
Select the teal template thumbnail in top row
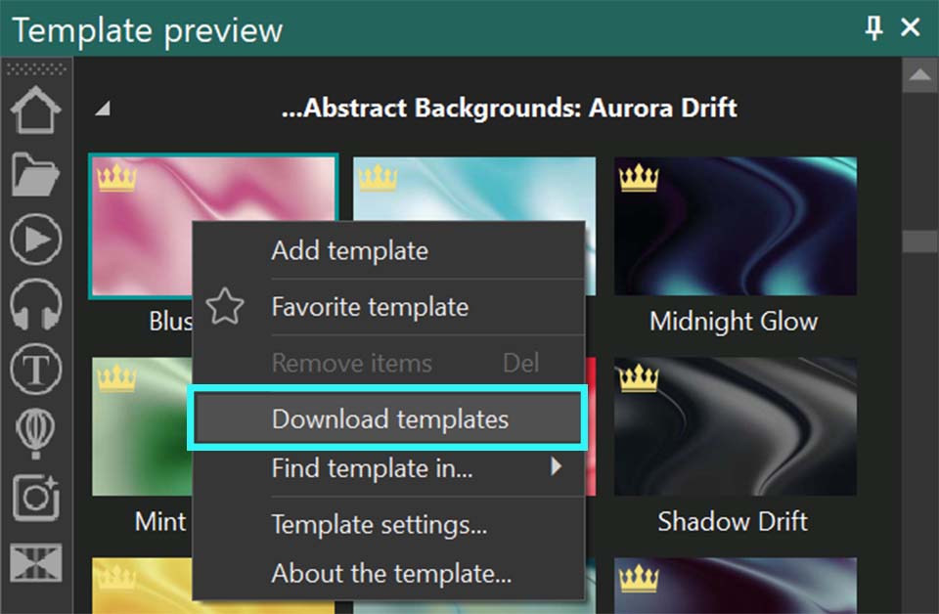474,189
